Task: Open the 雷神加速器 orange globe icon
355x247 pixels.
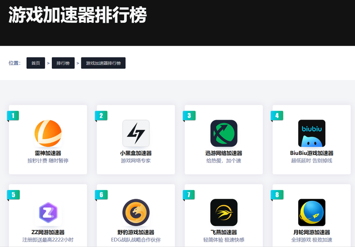Action: [48, 133]
